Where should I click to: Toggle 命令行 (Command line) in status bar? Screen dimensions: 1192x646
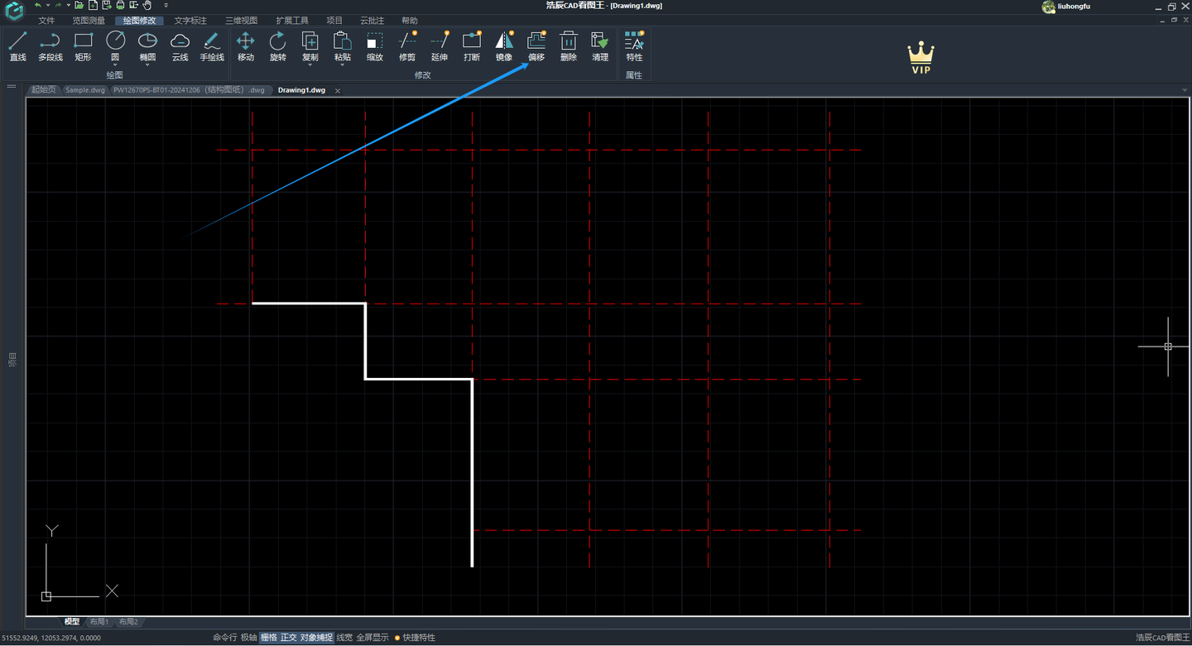225,638
